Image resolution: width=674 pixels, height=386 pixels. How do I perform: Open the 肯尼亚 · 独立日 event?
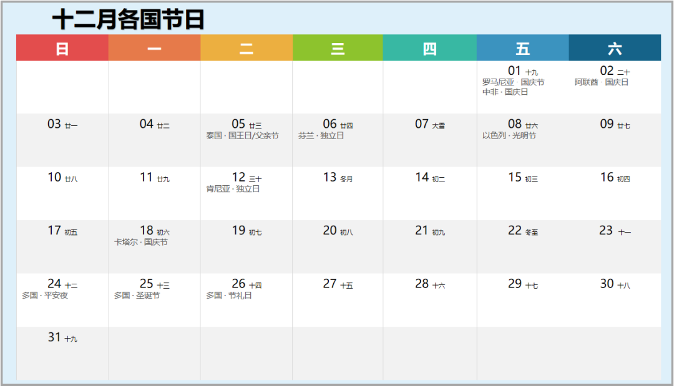pos(233,189)
